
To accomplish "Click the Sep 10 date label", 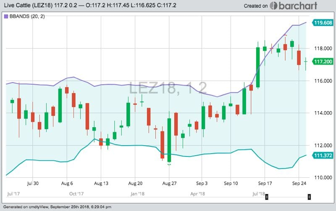I will 231,183.
